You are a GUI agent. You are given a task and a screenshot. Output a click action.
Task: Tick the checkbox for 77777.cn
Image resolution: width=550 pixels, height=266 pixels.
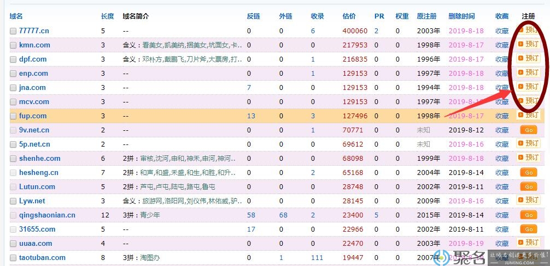click(13, 31)
